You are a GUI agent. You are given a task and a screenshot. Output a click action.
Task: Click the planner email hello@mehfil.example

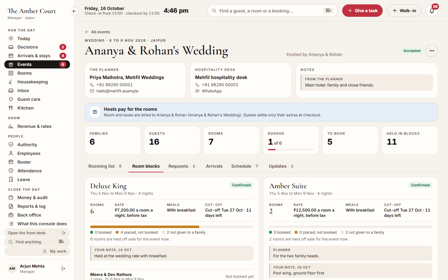(117, 91)
